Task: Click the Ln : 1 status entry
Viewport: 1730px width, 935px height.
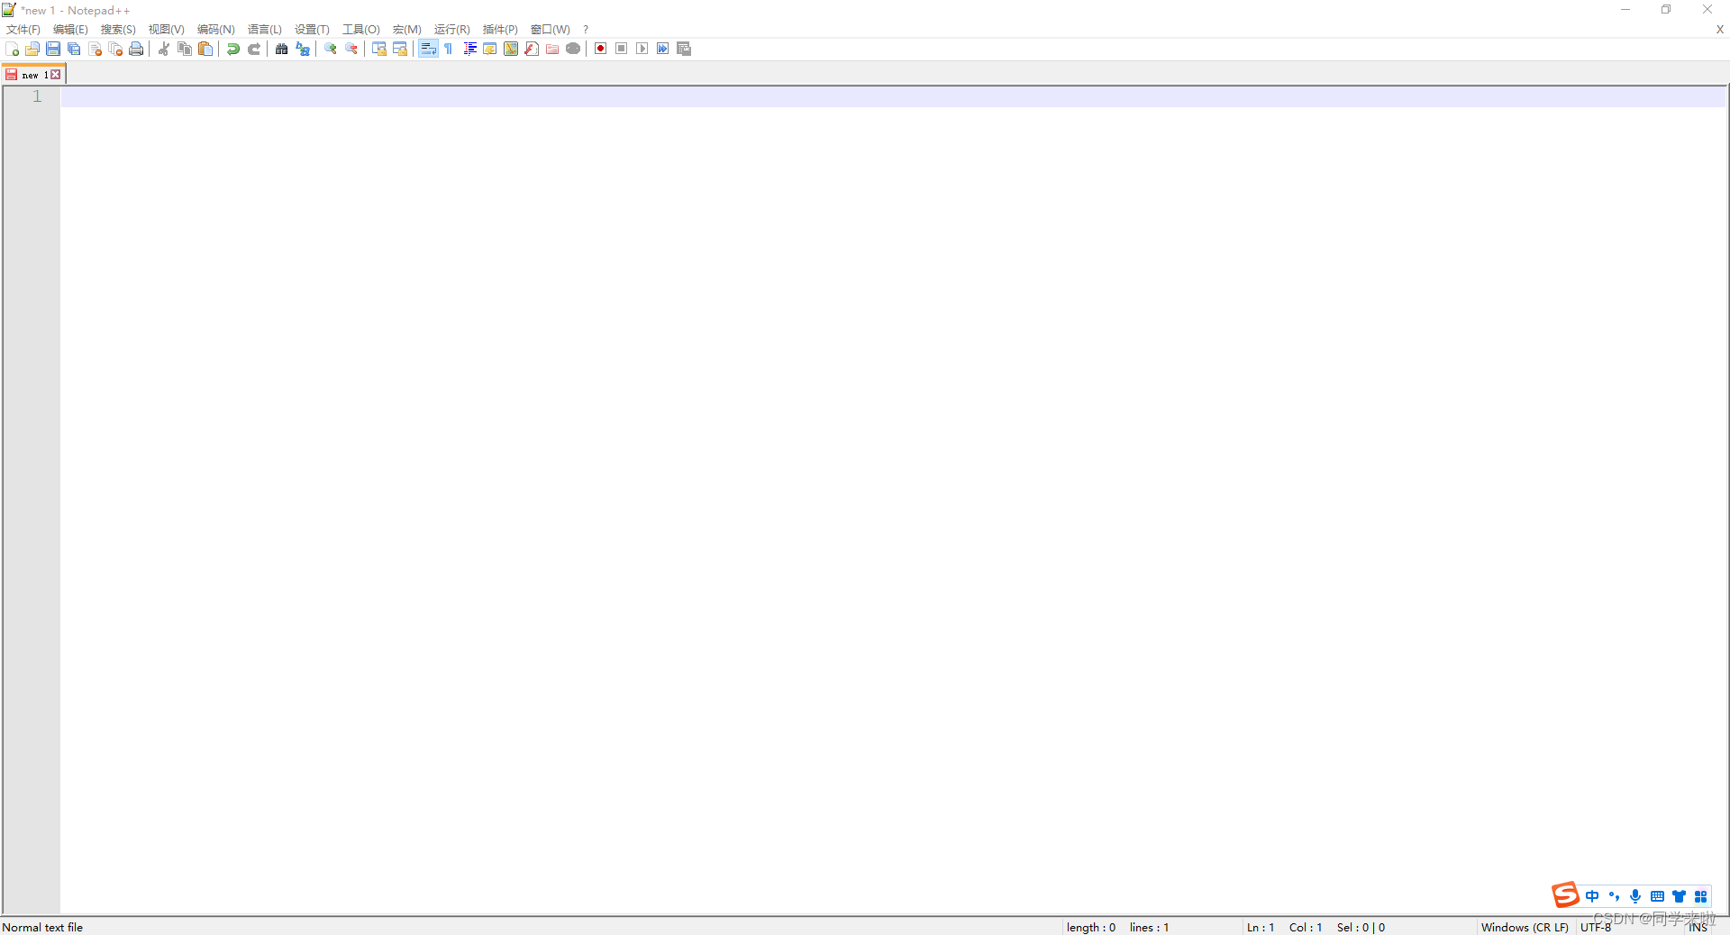Action: pyautogui.click(x=1261, y=927)
